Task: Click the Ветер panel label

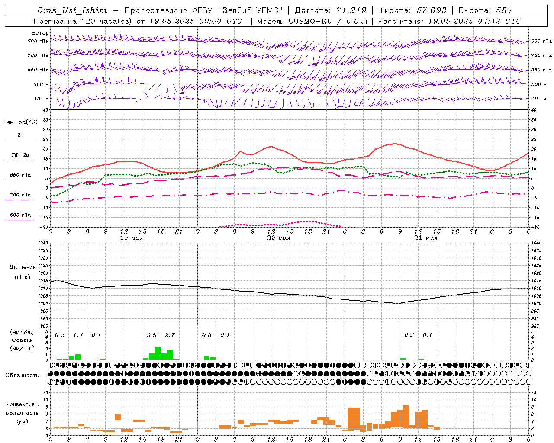Action: click(40, 33)
